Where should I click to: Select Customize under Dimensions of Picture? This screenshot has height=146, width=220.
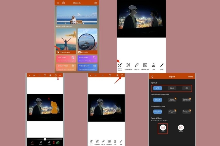pyautogui.click(x=186, y=100)
